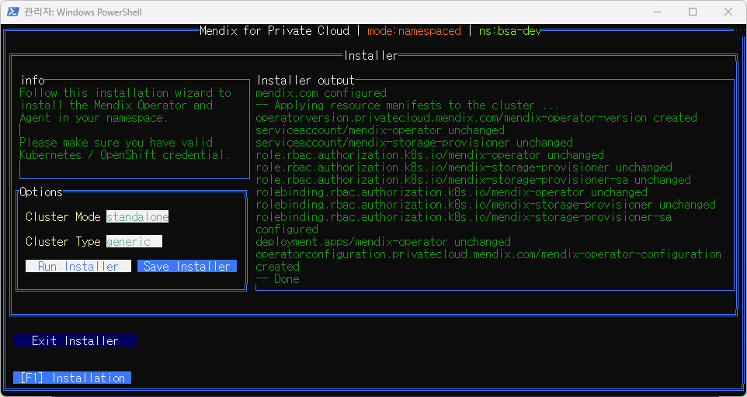Minimize the PowerShell window

(658, 12)
